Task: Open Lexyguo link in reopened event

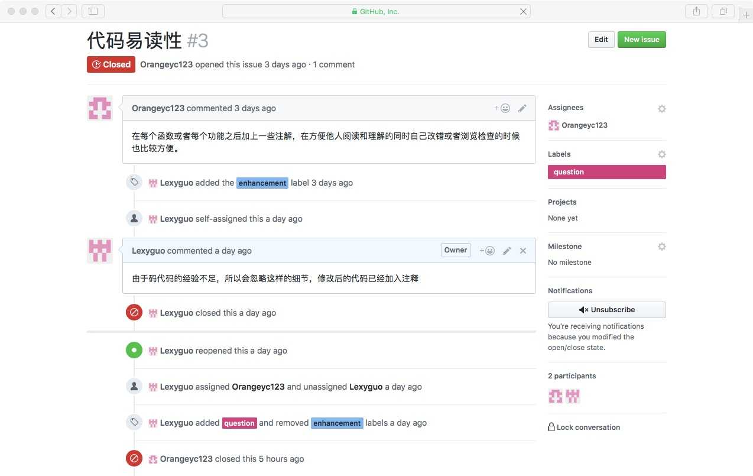Action: [x=177, y=351]
